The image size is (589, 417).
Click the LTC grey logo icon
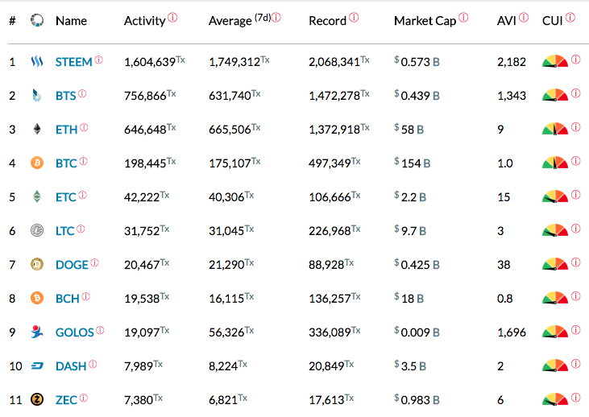click(x=37, y=230)
